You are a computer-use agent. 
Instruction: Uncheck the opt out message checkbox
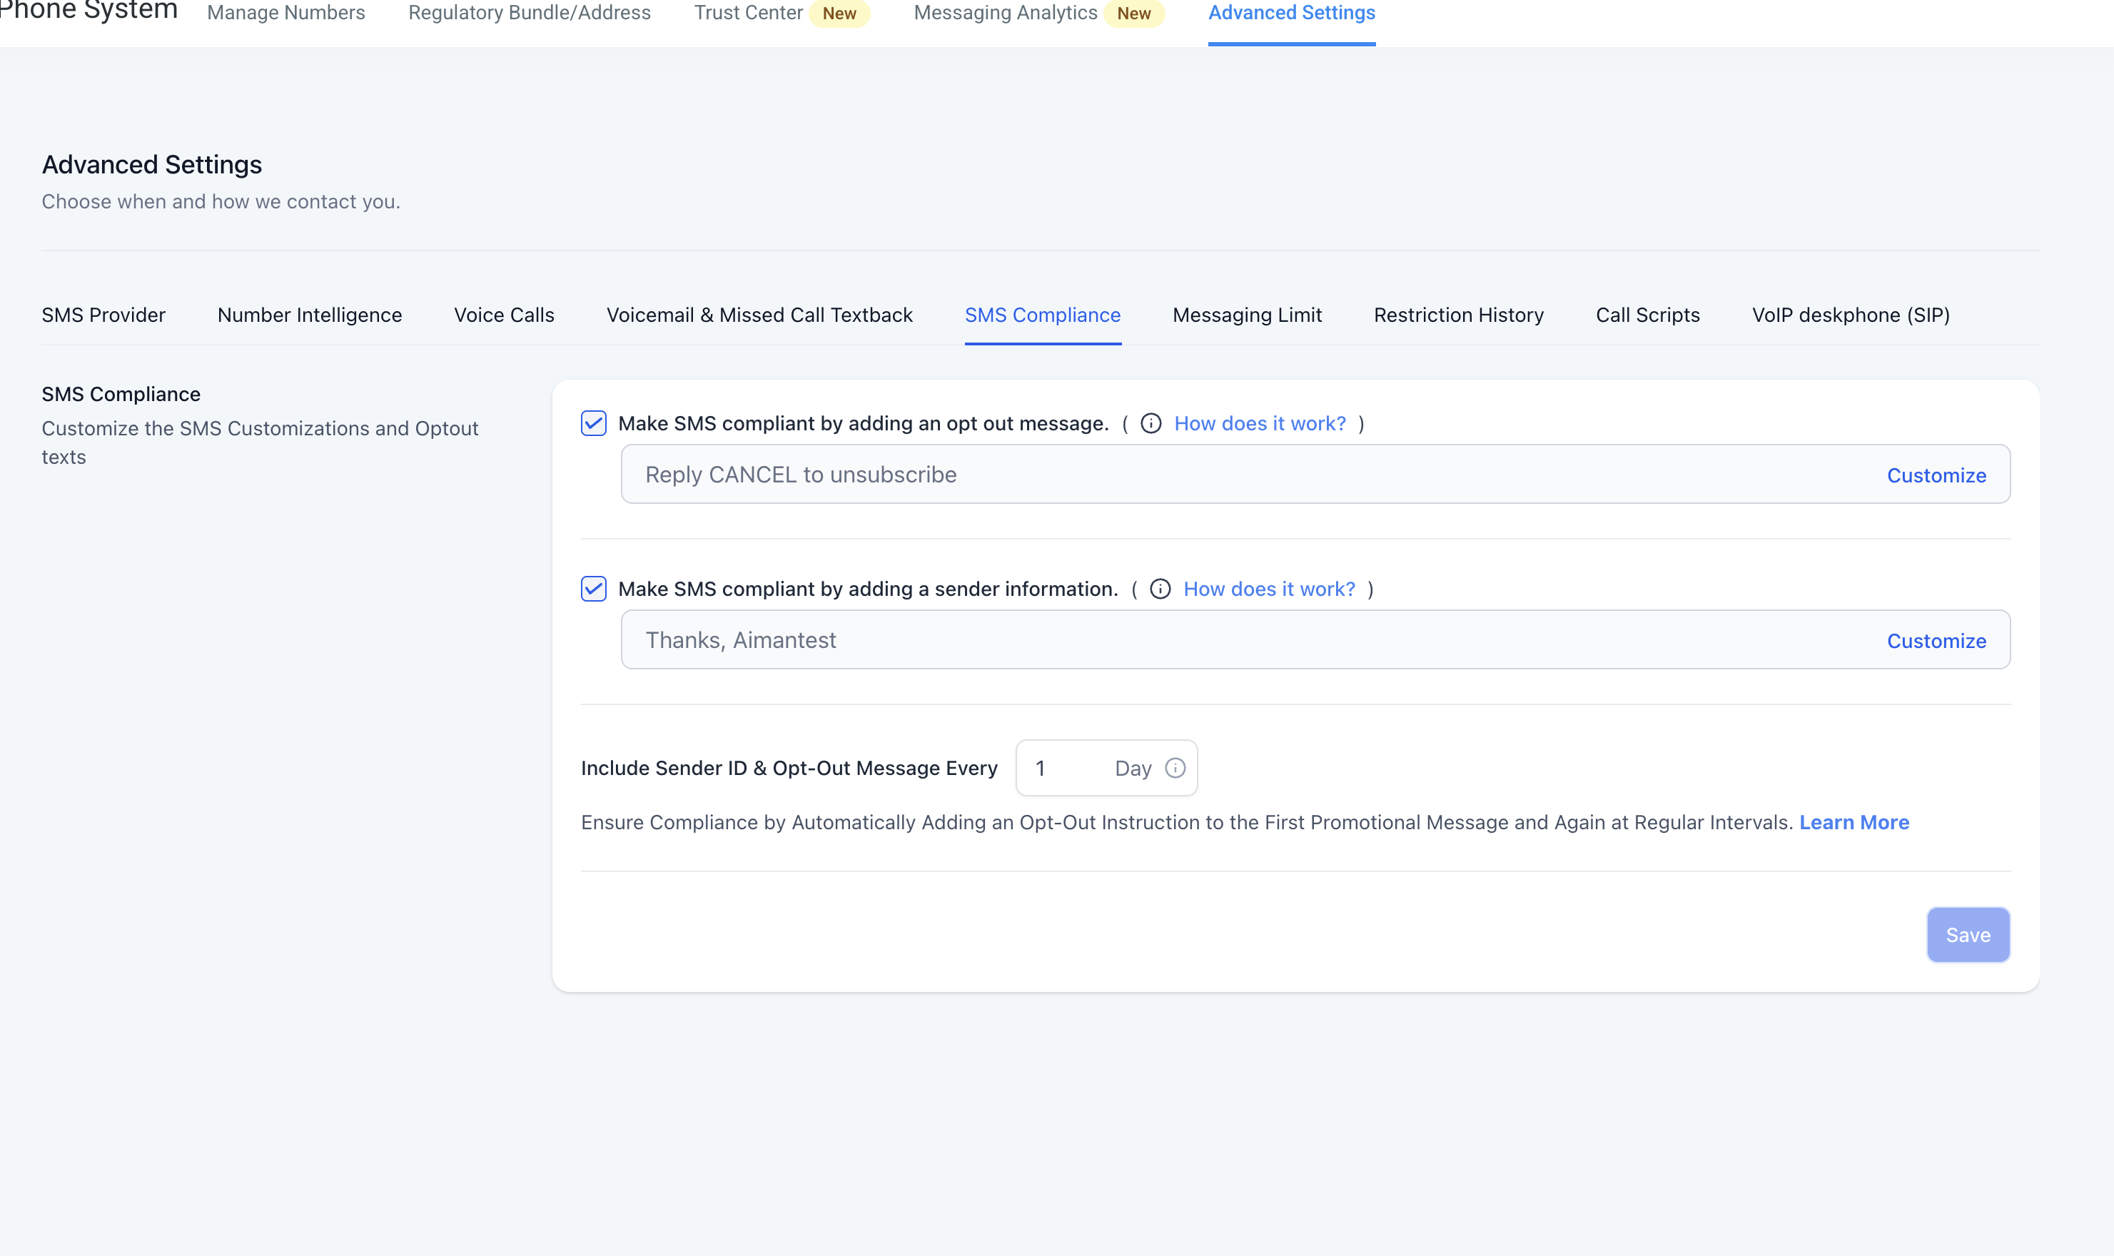click(593, 423)
